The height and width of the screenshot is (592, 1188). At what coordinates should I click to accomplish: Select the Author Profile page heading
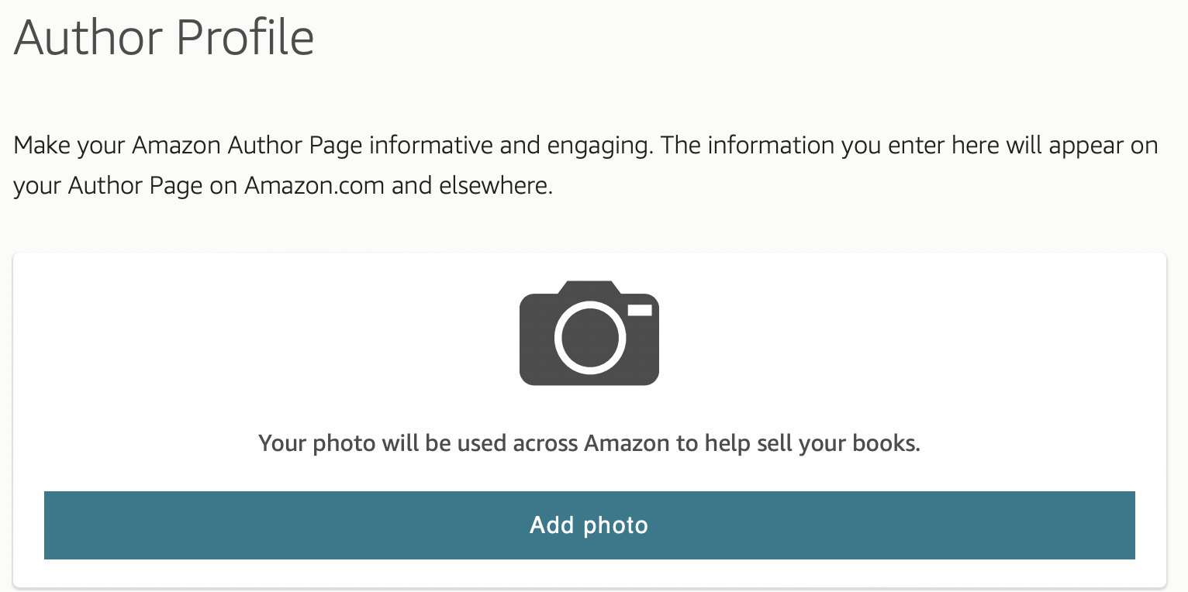163,37
